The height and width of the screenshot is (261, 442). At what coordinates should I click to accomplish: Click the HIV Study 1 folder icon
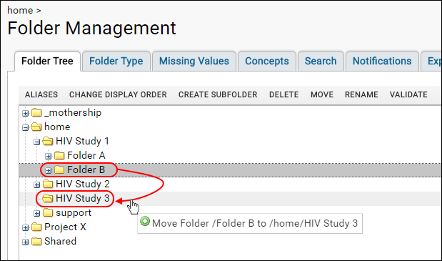[x=48, y=141]
